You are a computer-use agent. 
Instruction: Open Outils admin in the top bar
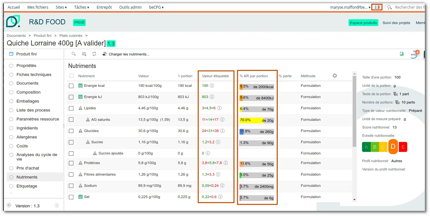coord(131,7)
